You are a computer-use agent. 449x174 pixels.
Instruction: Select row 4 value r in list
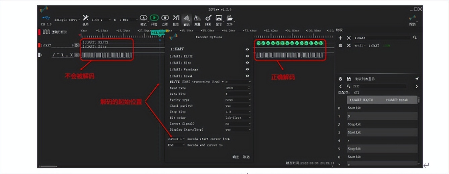pyautogui.click(x=382, y=140)
